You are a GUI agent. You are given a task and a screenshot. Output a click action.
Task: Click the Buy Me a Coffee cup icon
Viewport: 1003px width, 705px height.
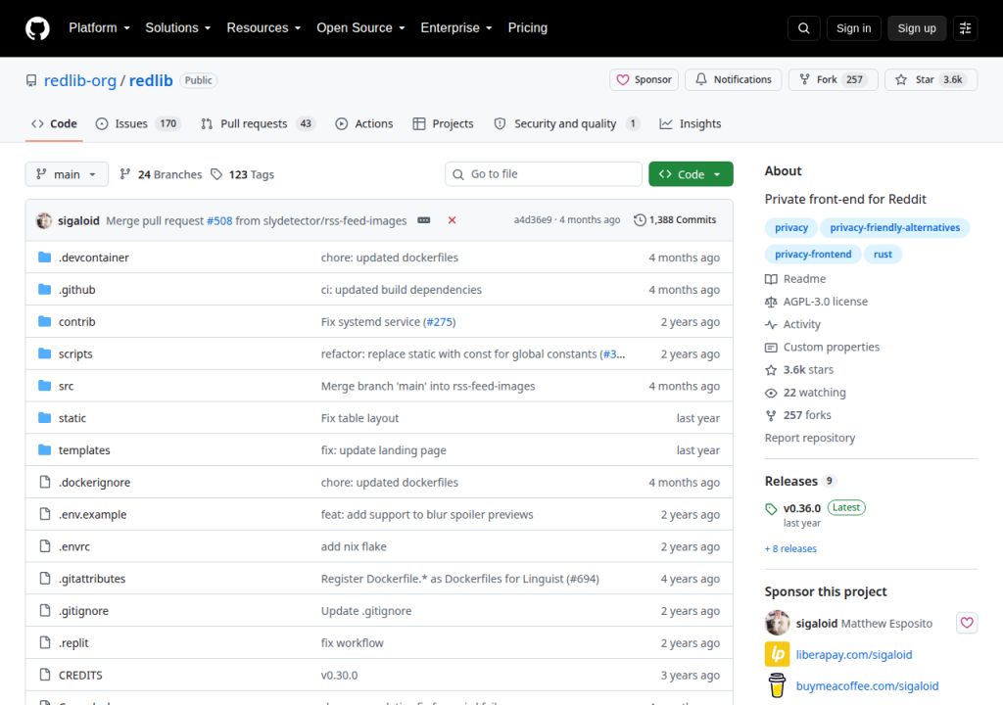coord(777,685)
